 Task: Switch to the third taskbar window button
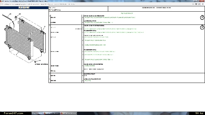point(68,113)
